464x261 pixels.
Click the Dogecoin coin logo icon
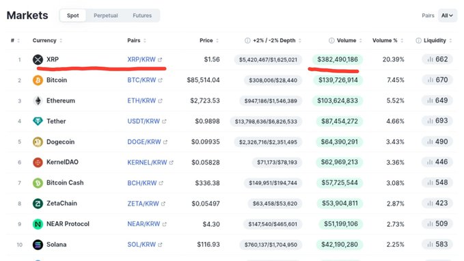click(x=38, y=141)
